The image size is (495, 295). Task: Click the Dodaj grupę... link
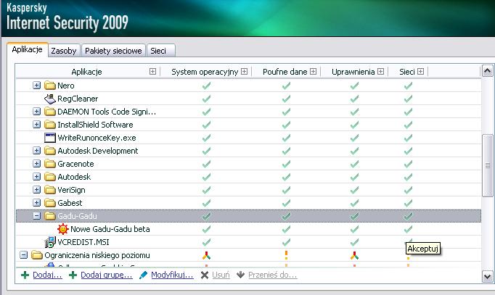pos(107,275)
